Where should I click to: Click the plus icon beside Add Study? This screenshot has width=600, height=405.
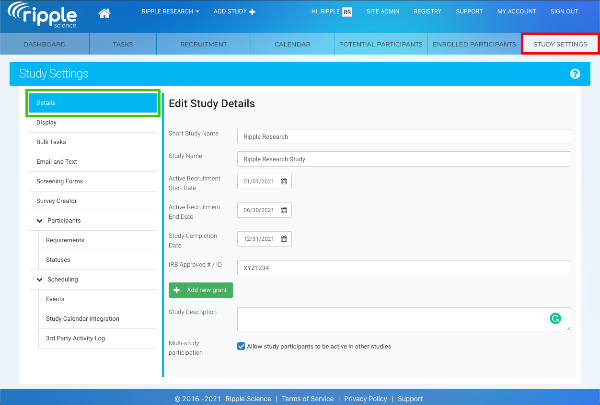pos(253,11)
